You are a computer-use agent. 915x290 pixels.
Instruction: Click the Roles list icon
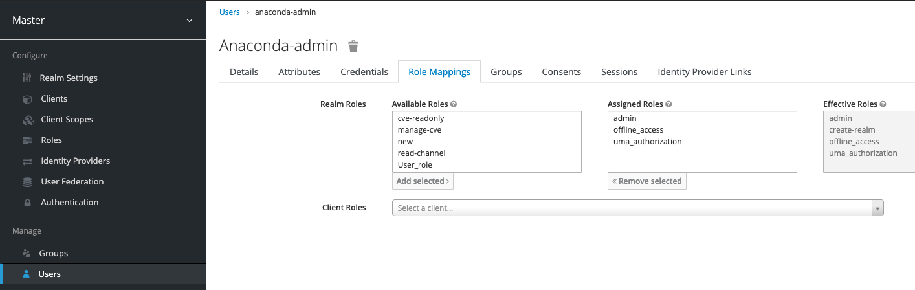(27, 140)
